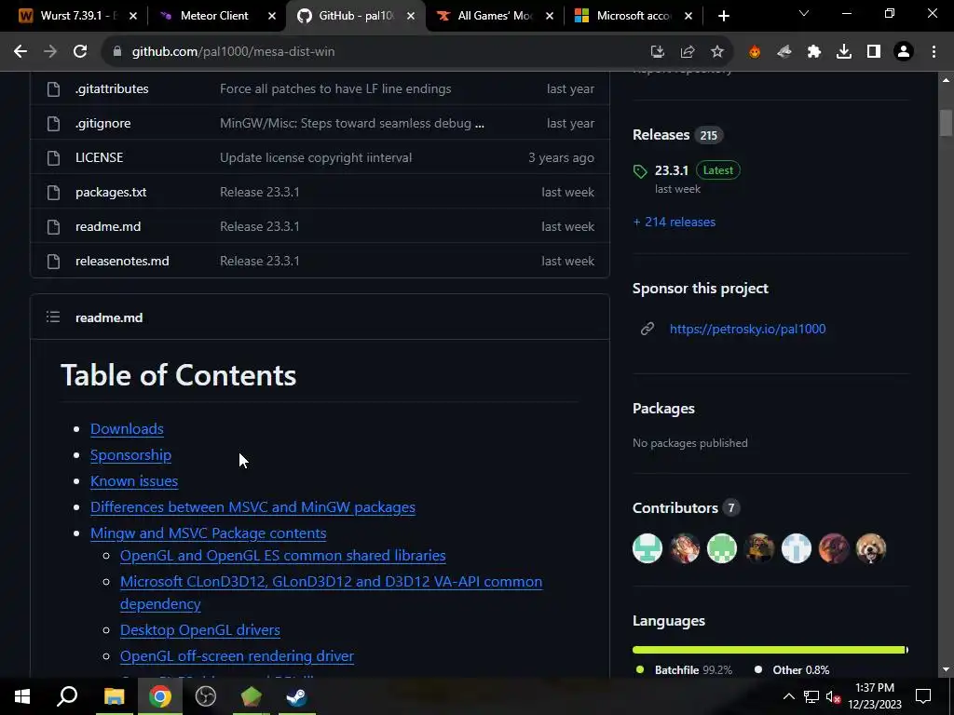Screen dimensions: 954x715
Task: Open the gray bird extension icon
Action: 784,52
